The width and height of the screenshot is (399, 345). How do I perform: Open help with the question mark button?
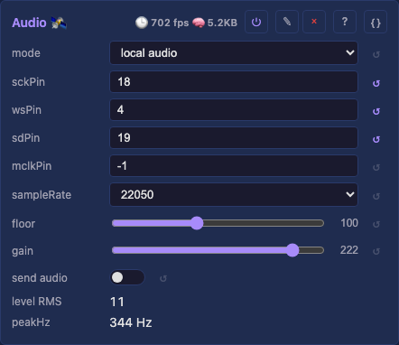345,22
